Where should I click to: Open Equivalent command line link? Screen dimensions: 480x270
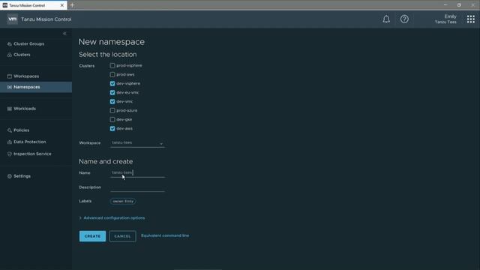coord(165,235)
